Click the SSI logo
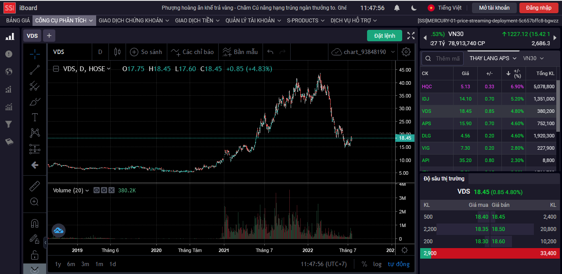 tap(10, 8)
